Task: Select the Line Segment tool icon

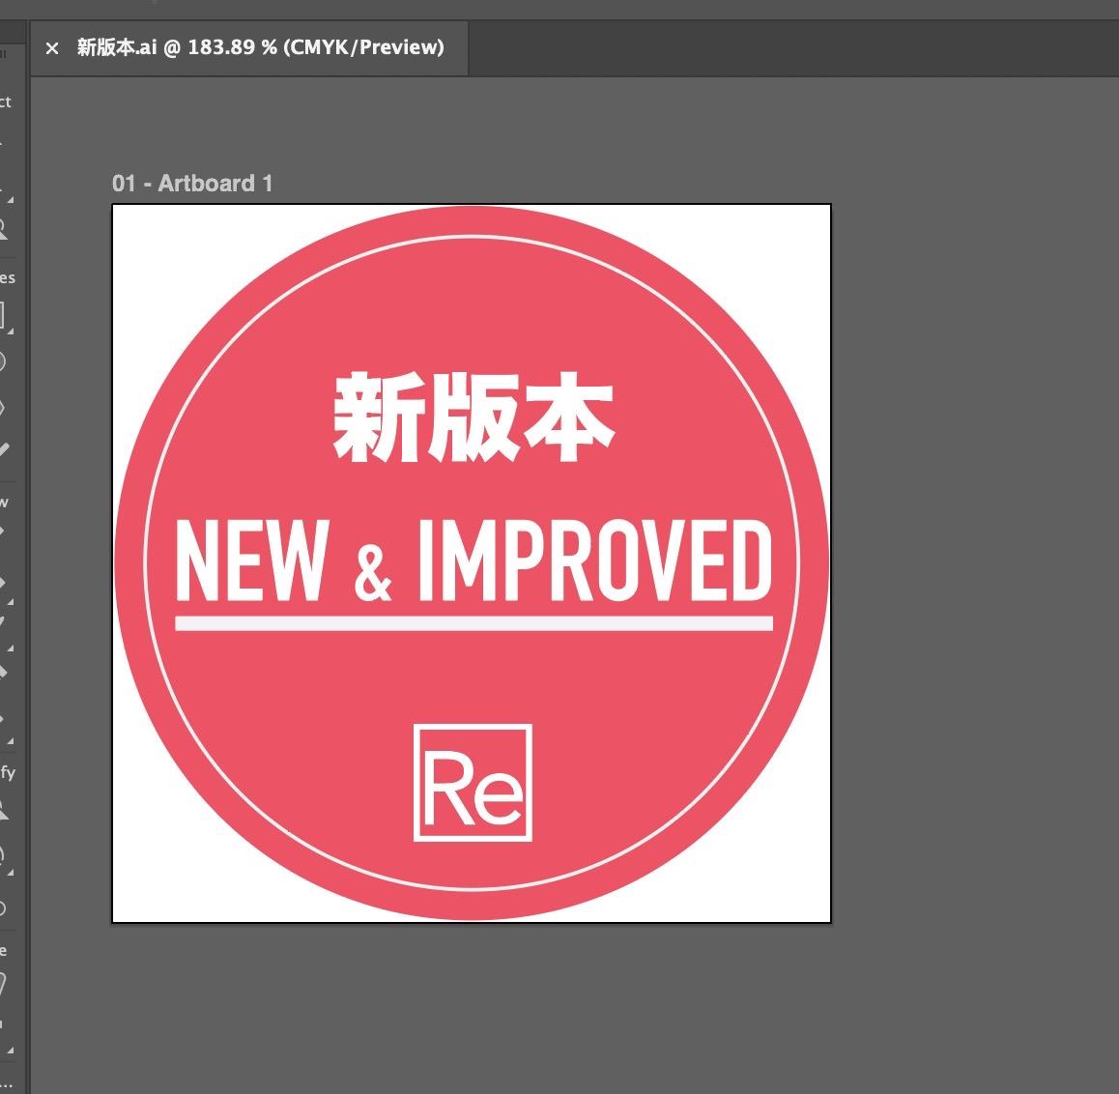Action: click(x=4, y=450)
